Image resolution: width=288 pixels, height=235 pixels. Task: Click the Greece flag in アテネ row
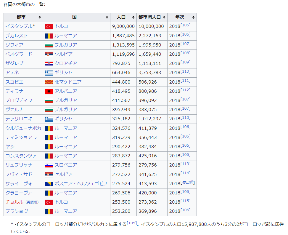pos(49,73)
